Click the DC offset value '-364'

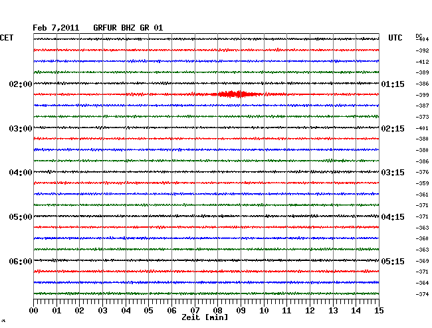pos(422,283)
